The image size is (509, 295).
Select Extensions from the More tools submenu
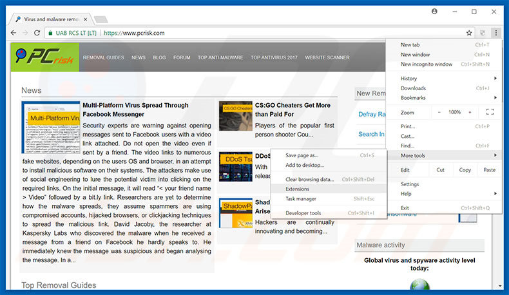298,189
